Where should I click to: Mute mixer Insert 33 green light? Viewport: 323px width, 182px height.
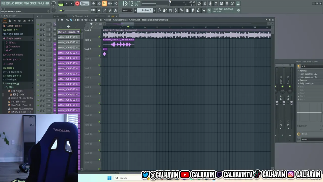(282, 87)
